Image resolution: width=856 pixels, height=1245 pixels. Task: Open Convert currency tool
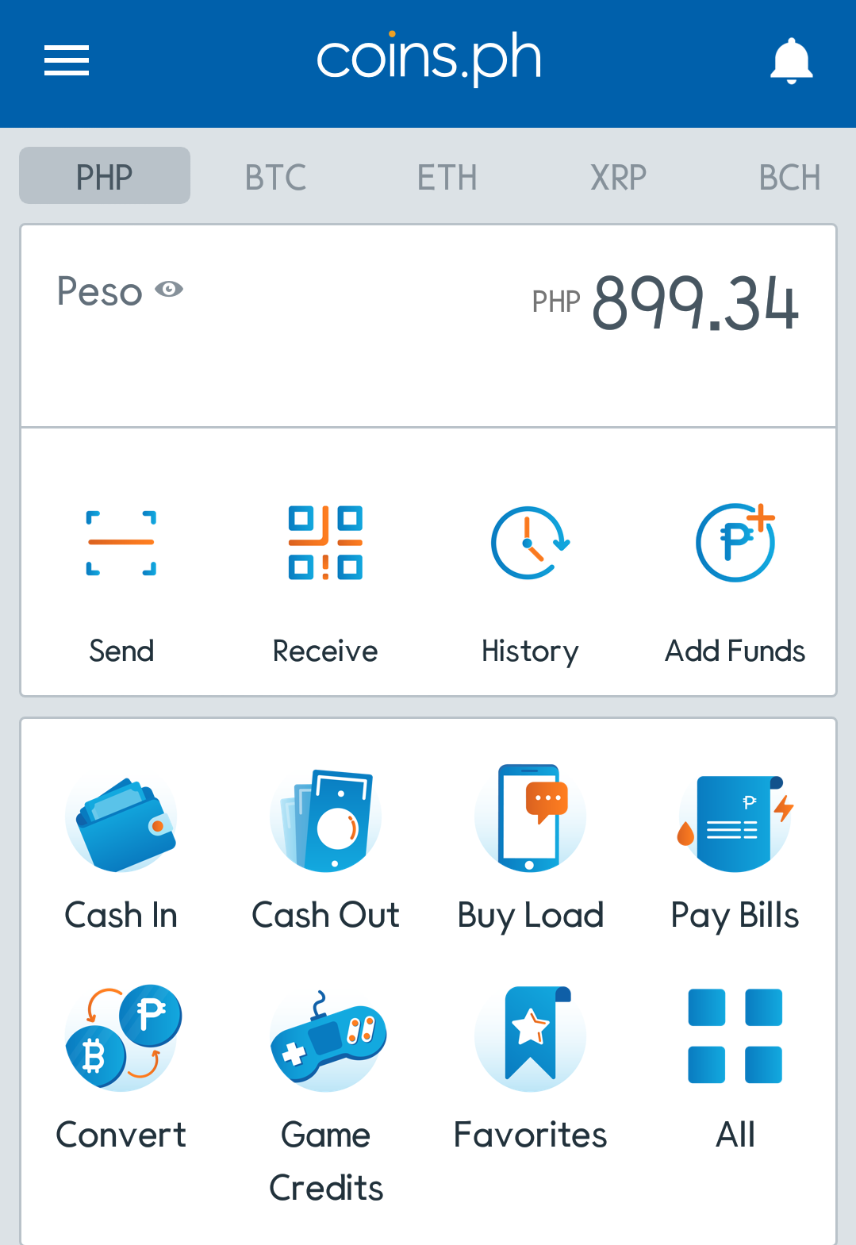(123, 1036)
